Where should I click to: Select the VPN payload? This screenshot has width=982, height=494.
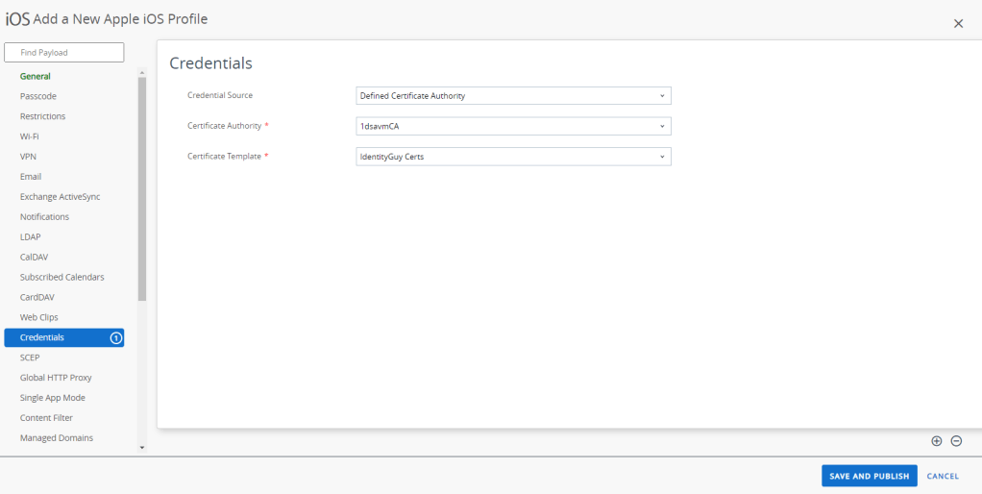tap(29, 157)
